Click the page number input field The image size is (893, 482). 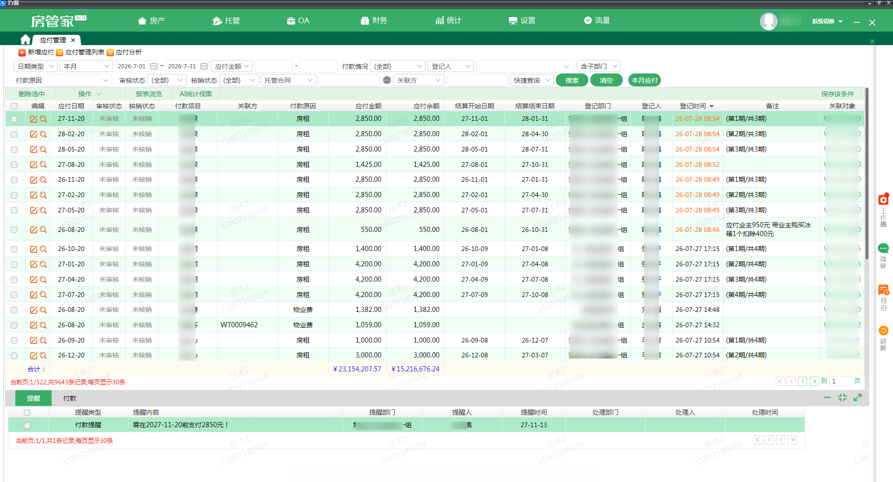(x=840, y=382)
